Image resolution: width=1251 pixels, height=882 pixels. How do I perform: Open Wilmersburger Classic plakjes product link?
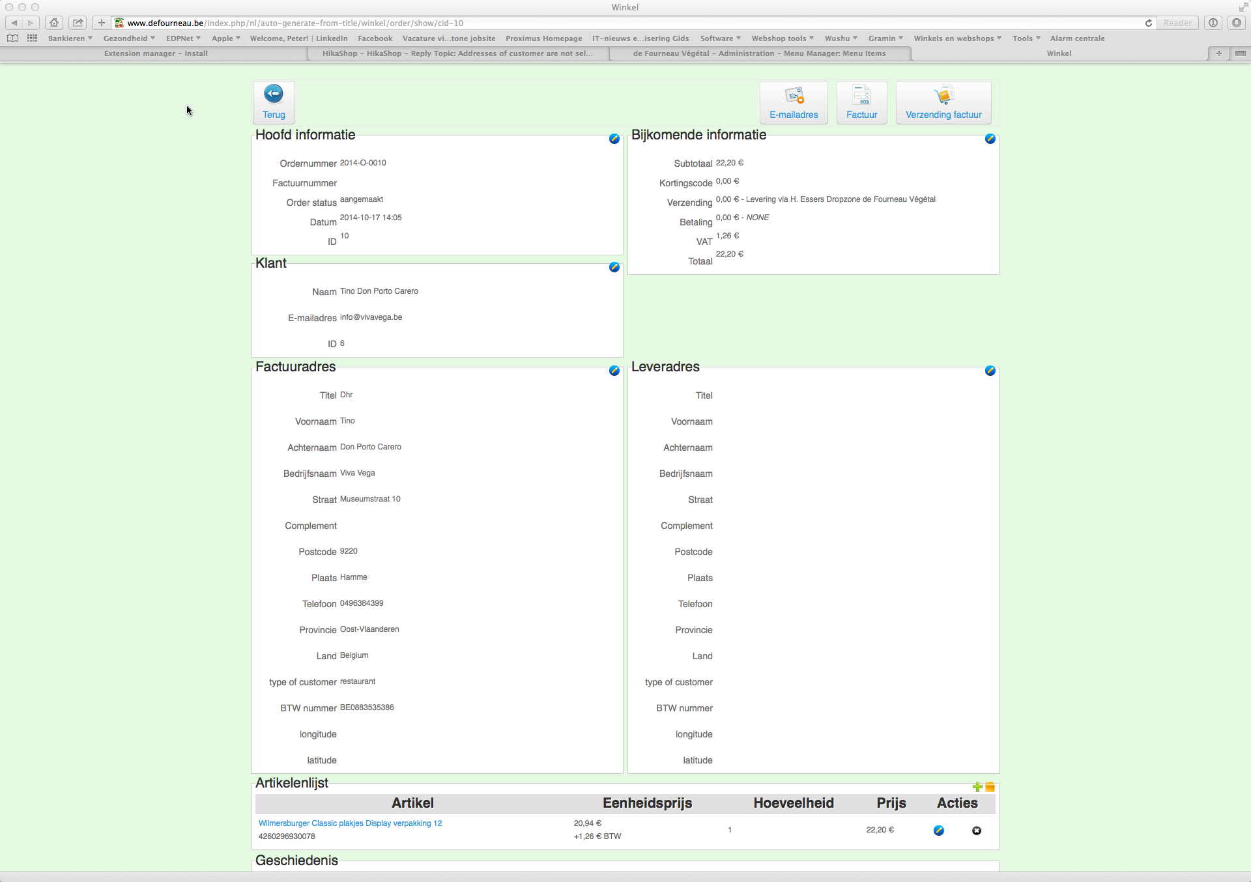[x=350, y=823]
